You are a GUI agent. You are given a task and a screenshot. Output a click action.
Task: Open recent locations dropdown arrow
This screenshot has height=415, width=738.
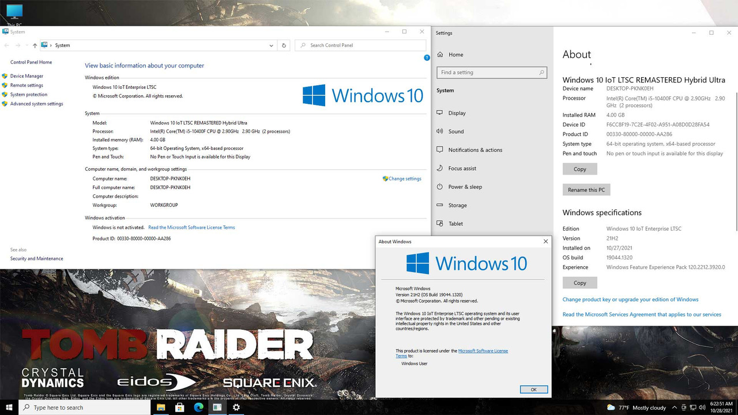click(27, 46)
